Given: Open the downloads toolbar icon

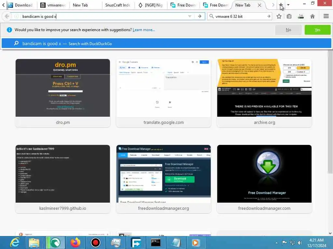Looking at the screenshot, I should pos(301,16).
